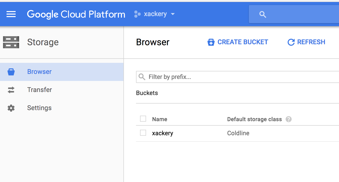Check the xackery bucket checkbox

(x=143, y=133)
